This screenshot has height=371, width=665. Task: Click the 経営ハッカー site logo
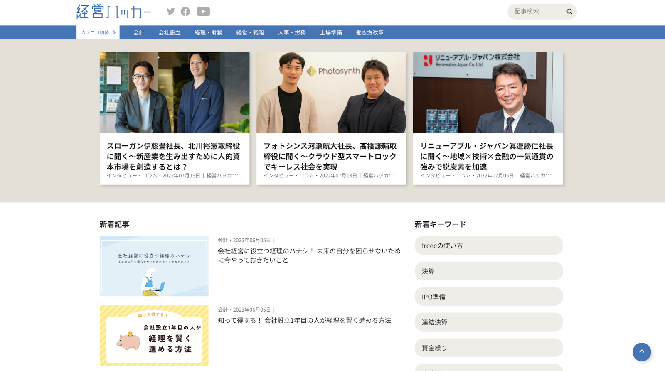[114, 12]
